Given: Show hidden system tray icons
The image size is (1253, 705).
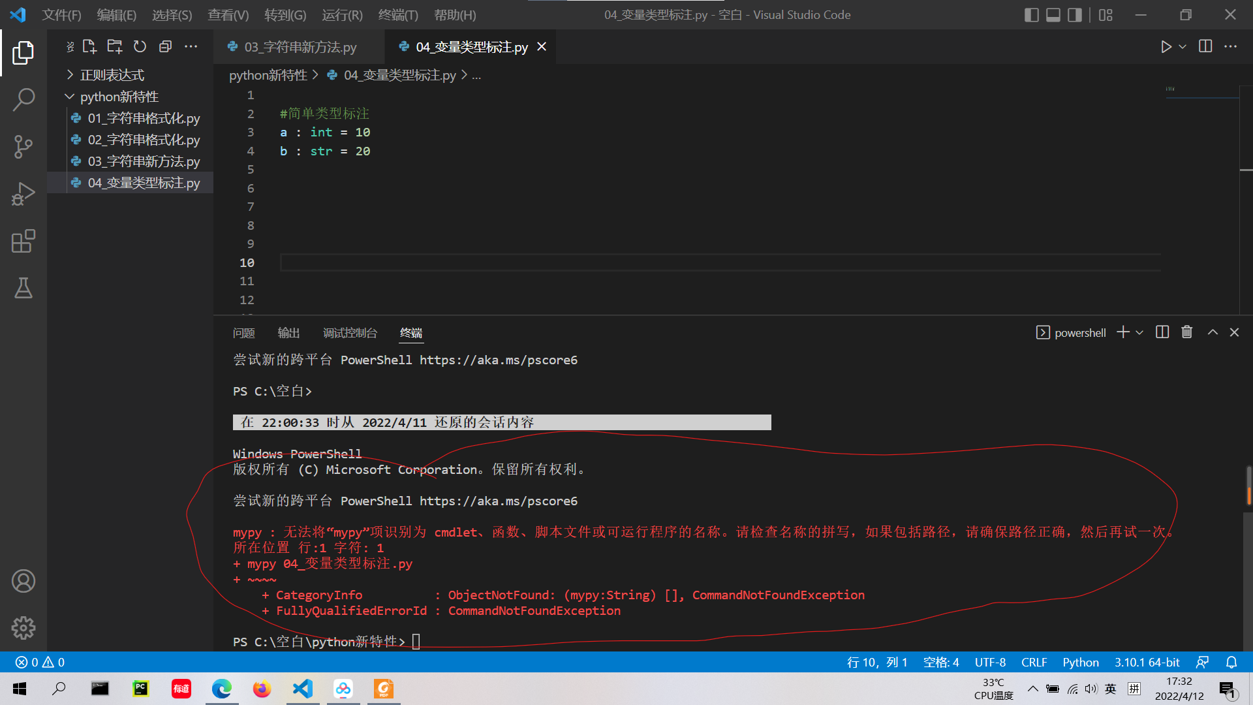Looking at the screenshot, I should pyautogui.click(x=1032, y=689).
